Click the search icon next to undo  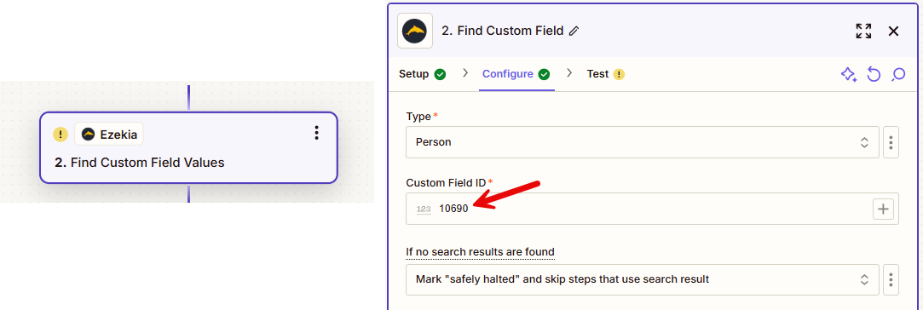click(898, 74)
